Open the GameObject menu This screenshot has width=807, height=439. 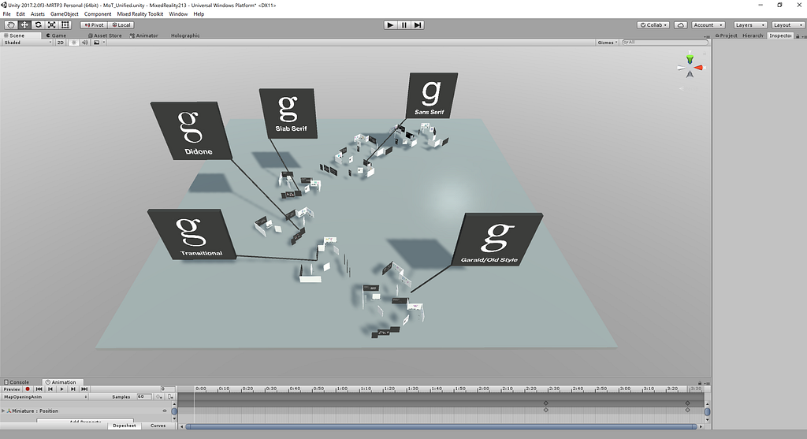pyautogui.click(x=65, y=14)
